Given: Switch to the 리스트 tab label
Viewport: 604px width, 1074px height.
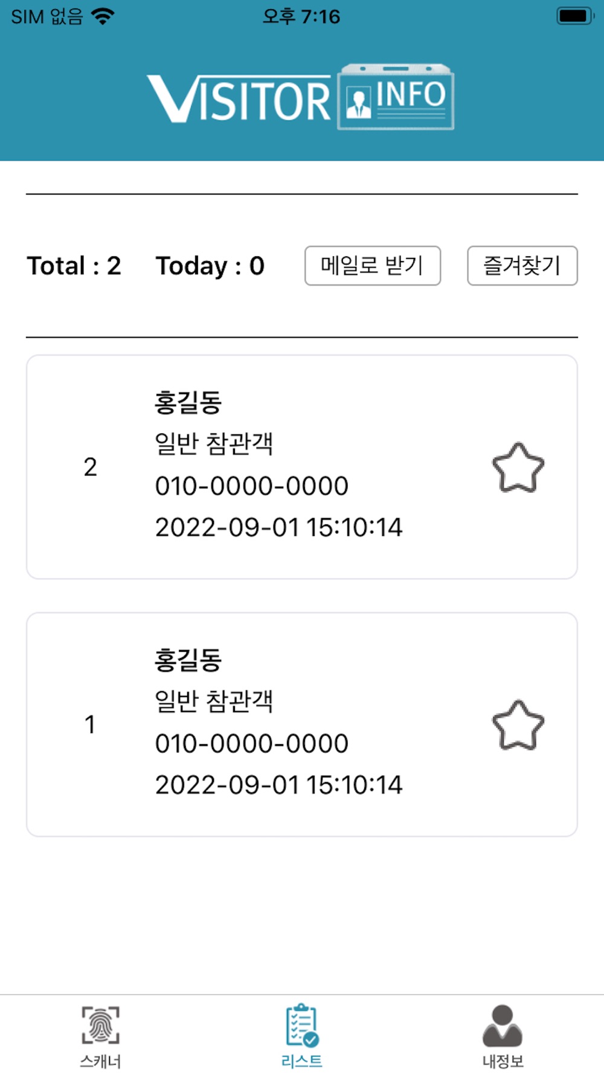Looking at the screenshot, I should click(302, 1061).
